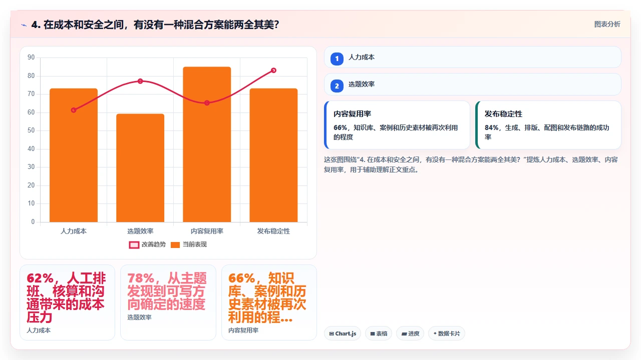The image size is (641, 360).
Task: Click the icon in 进度 chip
Action: (x=404, y=334)
